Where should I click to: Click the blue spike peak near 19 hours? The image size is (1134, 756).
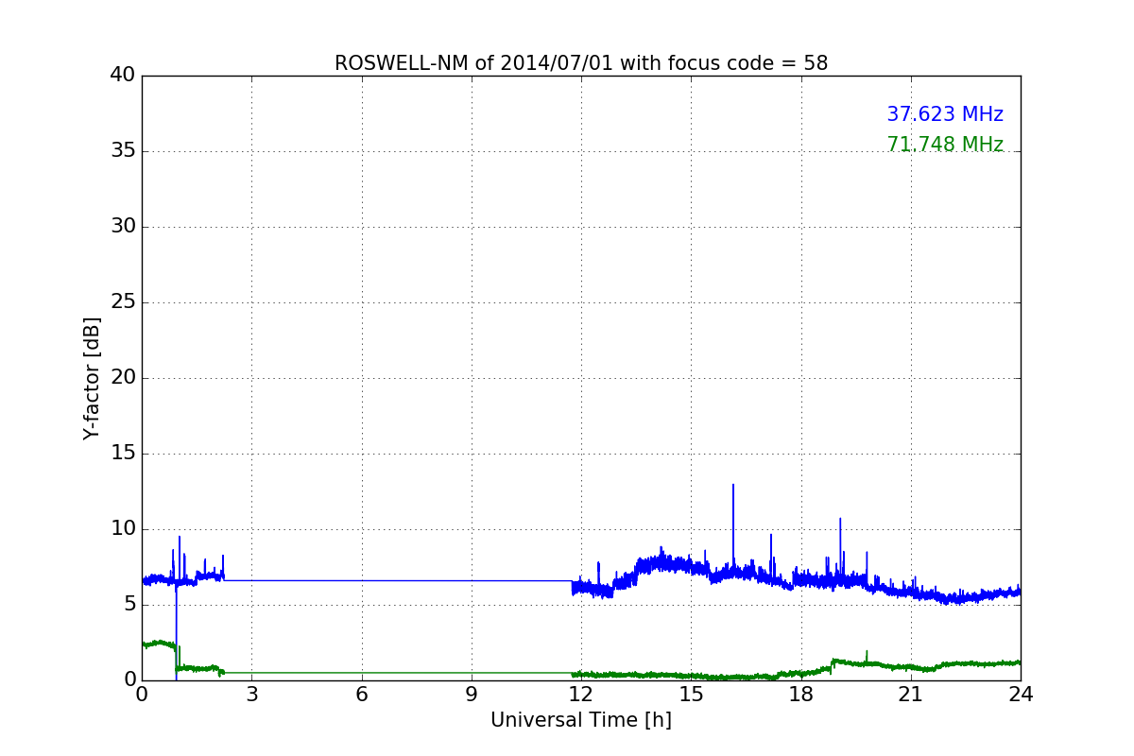[x=840, y=519]
